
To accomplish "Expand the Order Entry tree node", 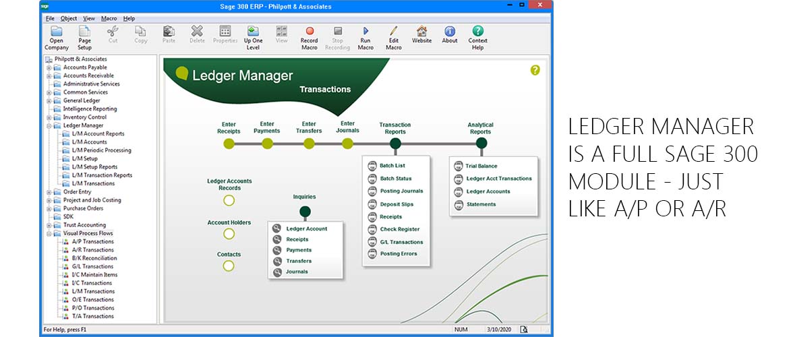I will pos(49,192).
